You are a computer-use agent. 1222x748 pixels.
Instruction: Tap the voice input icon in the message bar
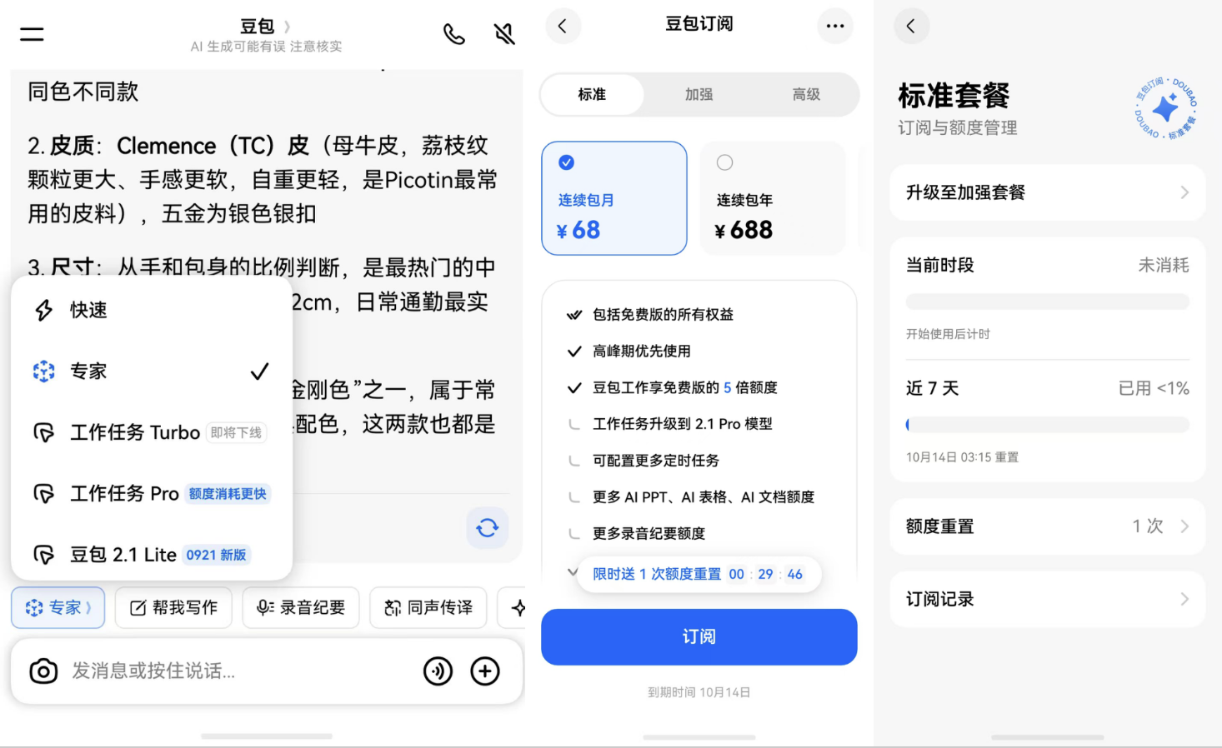438,671
